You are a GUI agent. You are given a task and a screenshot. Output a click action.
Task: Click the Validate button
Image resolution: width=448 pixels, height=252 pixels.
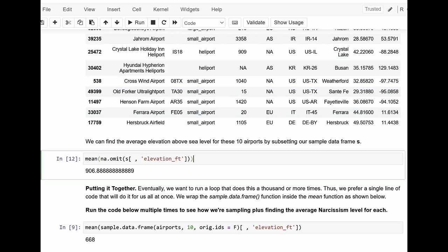[256, 22]
